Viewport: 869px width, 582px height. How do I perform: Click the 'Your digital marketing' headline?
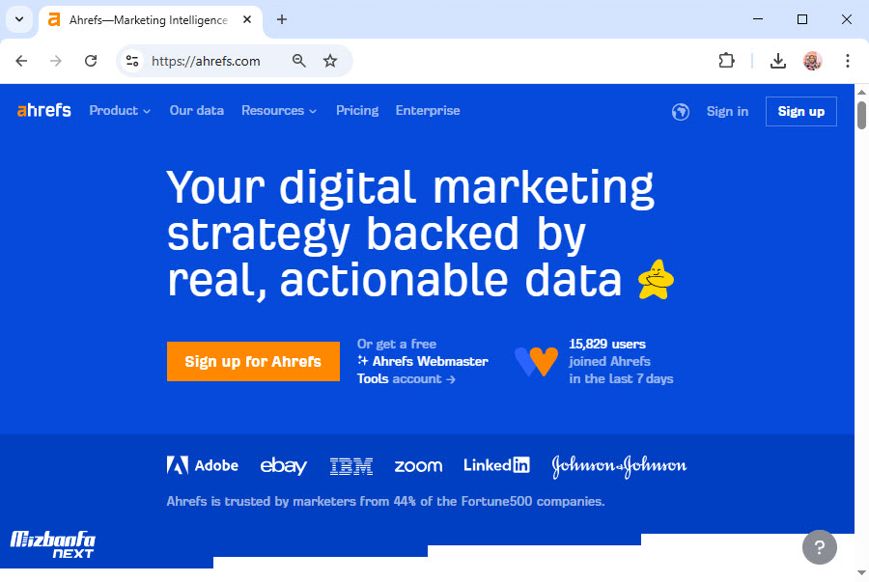(410, 187)
